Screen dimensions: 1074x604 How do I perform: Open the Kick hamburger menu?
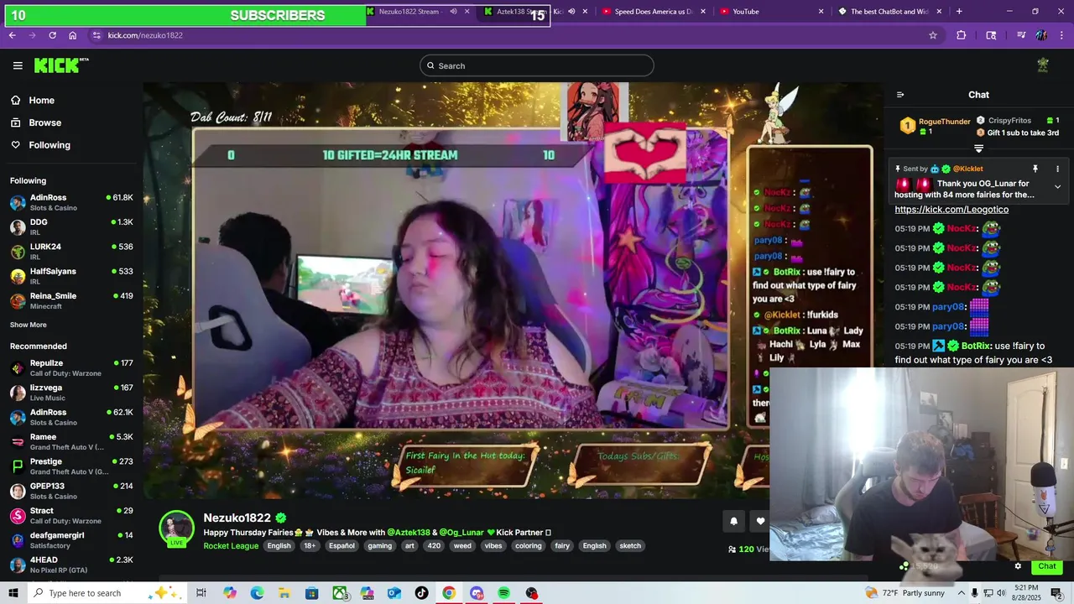(x=18, y=65)
